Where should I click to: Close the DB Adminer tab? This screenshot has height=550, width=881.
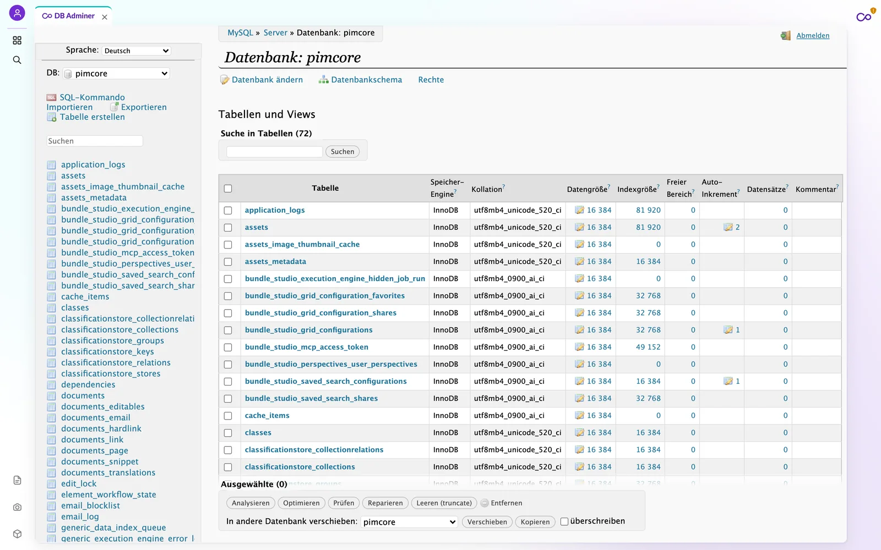[105, 17]
